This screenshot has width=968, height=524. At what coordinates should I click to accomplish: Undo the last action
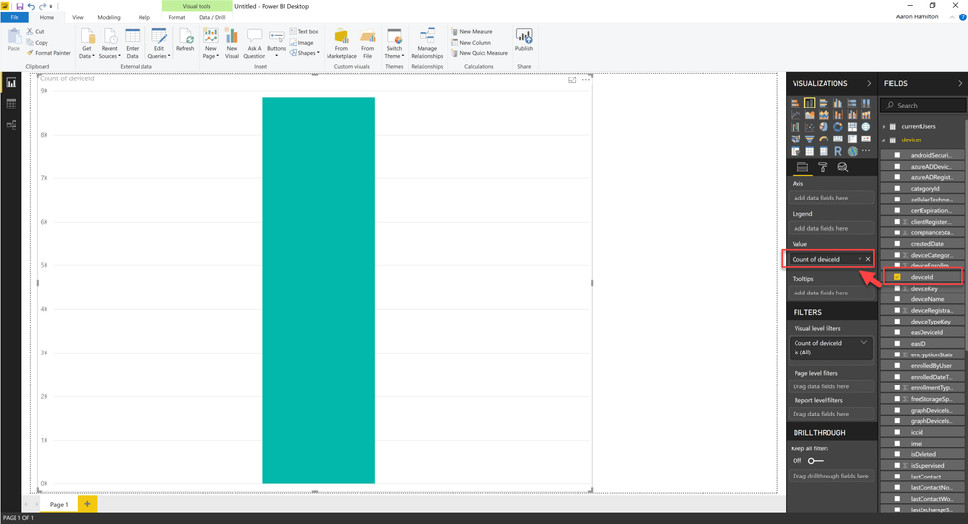31,6
